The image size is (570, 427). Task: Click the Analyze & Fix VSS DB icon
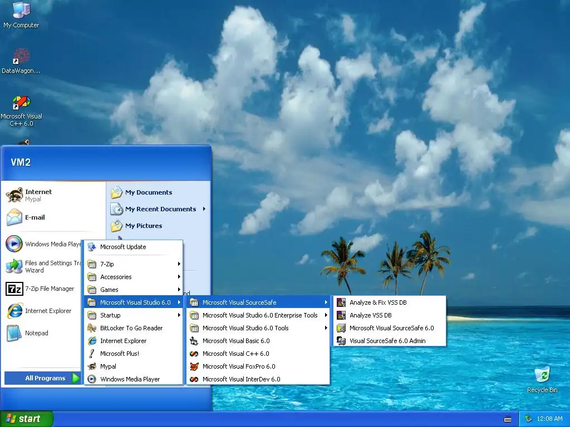(x=341, y=302)
